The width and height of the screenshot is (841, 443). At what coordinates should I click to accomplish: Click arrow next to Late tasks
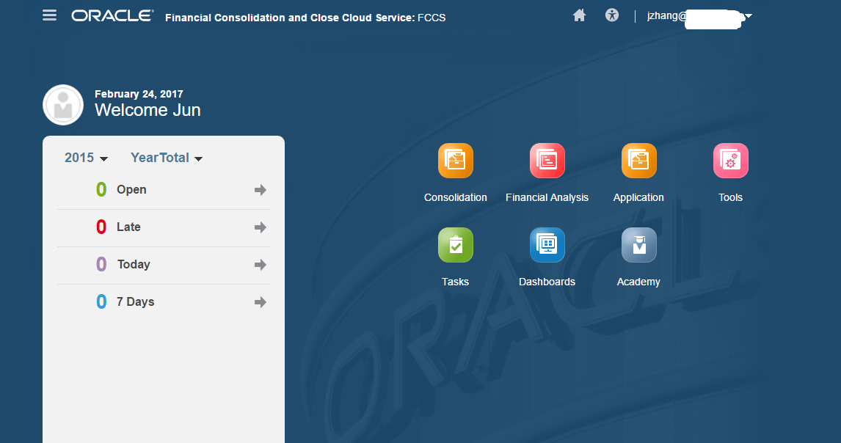(260, 227)
